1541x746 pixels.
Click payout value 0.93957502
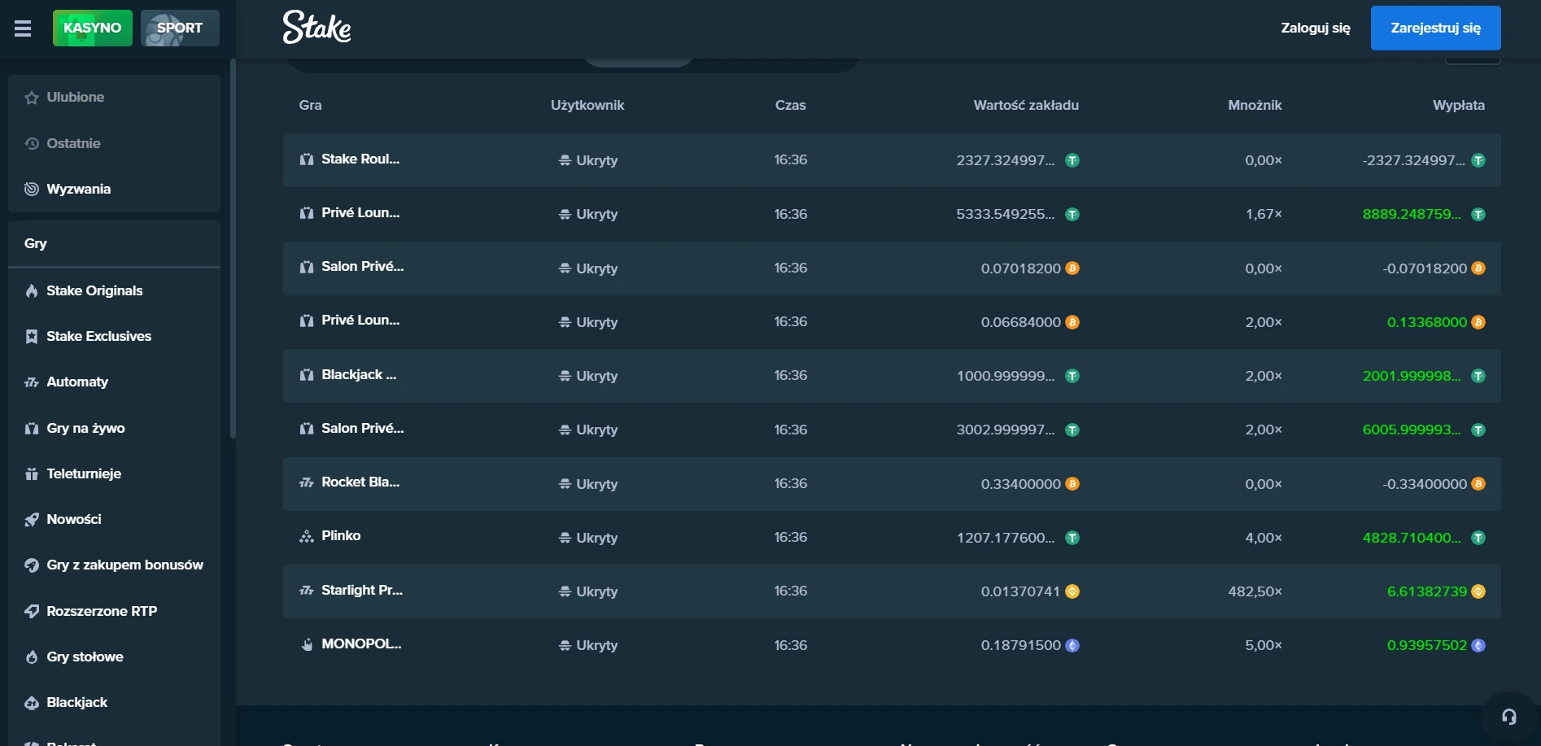coord(1427,645)
